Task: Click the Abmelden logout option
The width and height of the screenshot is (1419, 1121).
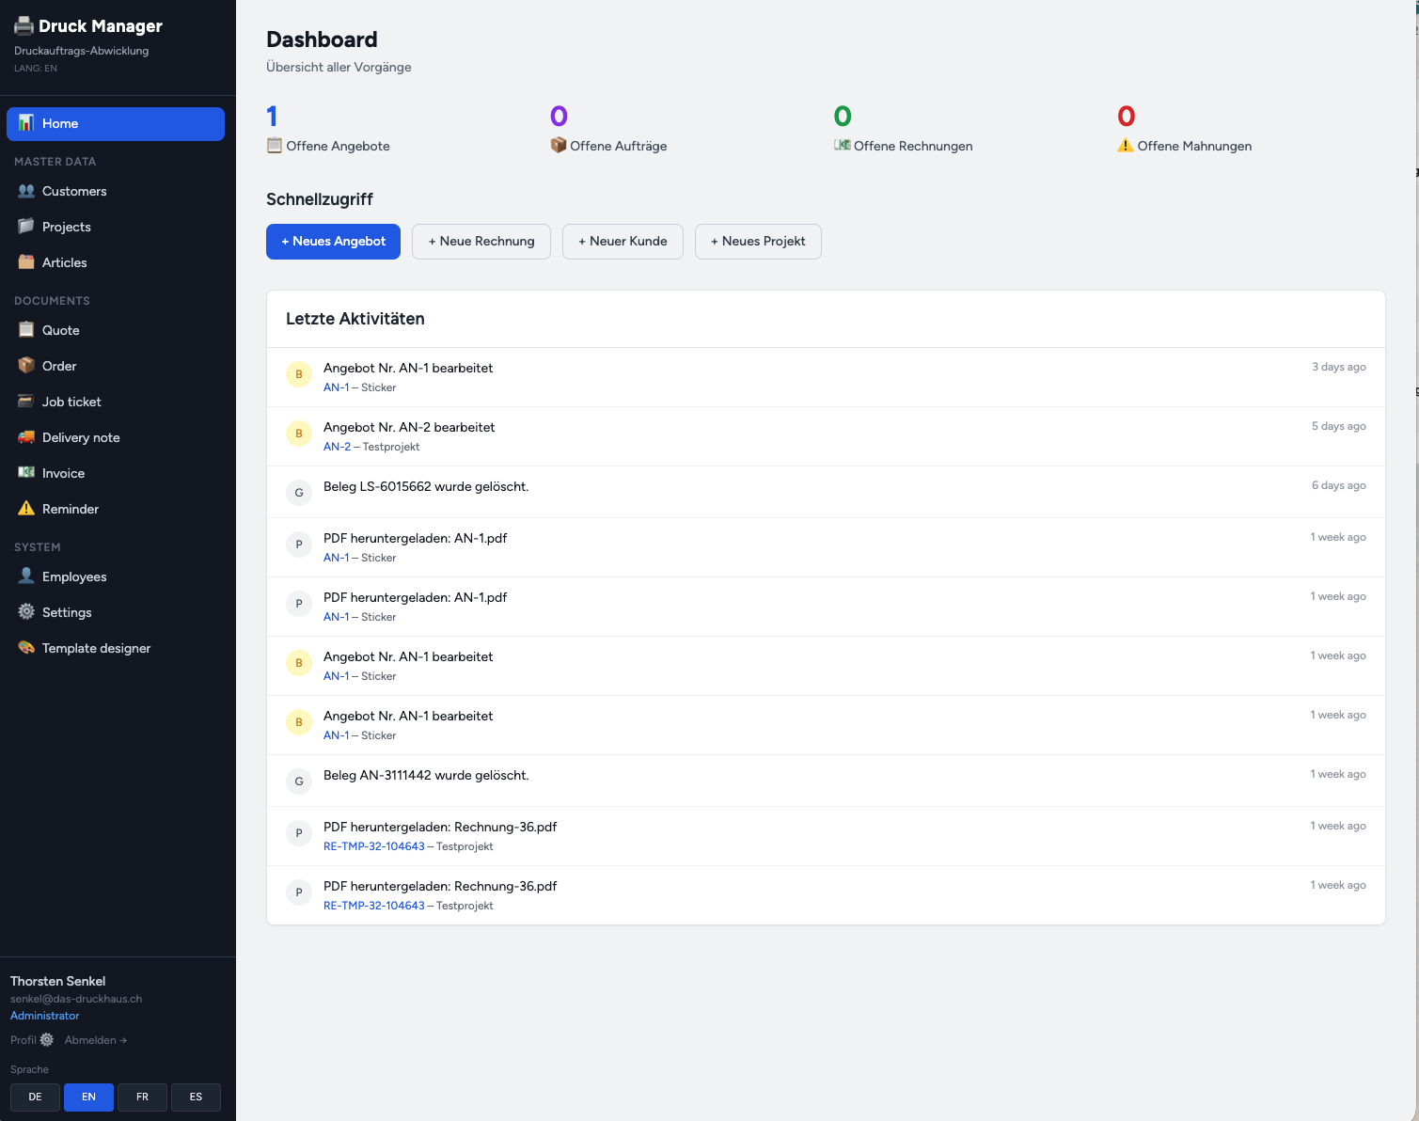Action: (x=95, y=1040)
